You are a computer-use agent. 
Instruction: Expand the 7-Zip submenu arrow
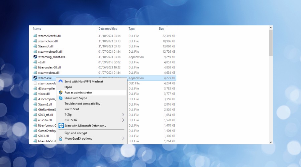(123, 115)
